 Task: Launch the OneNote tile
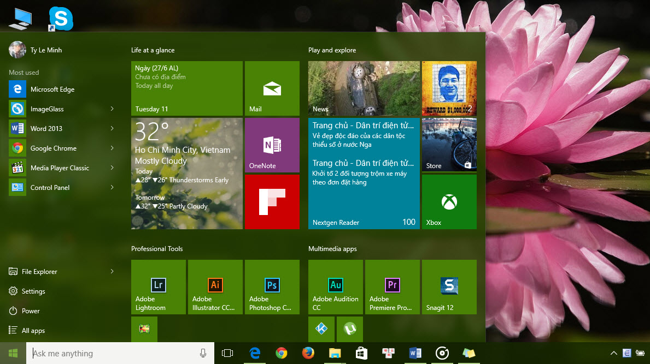tap(272, 145)
